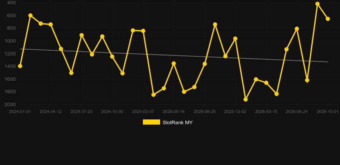
Task: Select the data point above 2025-05-18
Action: pyautogui.click(x=174, y=64)
